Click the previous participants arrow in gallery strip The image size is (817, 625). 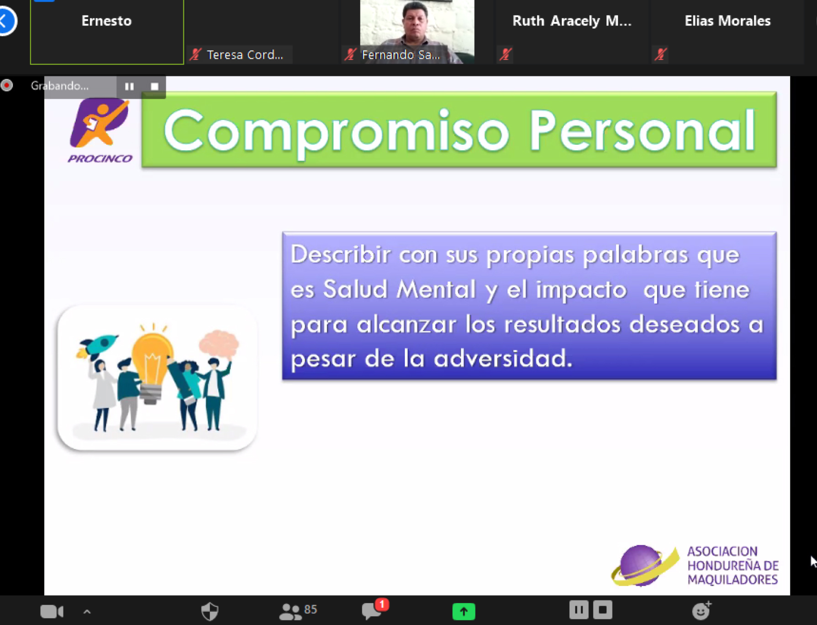coord(6,21)
